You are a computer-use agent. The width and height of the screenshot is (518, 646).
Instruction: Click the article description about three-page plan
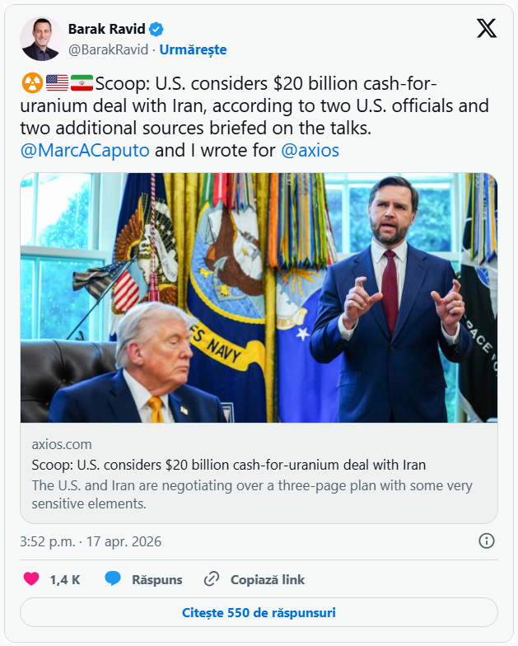click(x=252, y=494)
